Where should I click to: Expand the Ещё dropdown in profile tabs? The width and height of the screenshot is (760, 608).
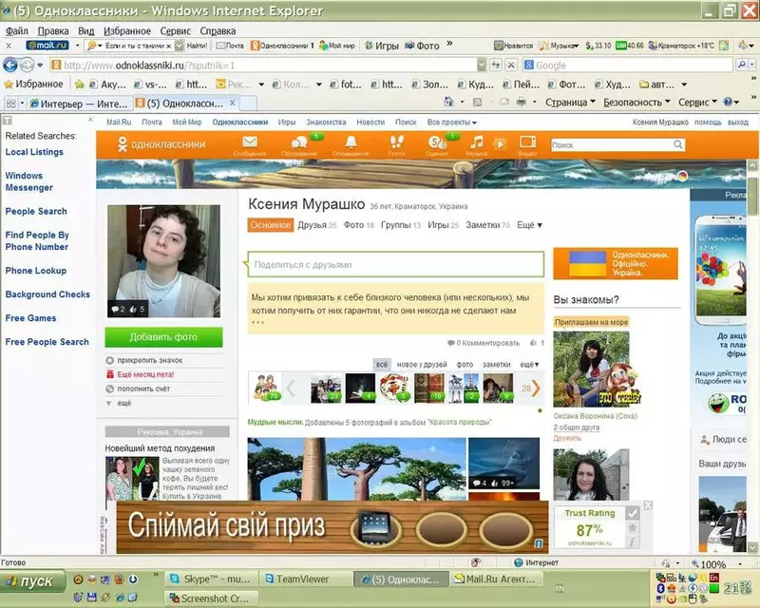point(529,225)
